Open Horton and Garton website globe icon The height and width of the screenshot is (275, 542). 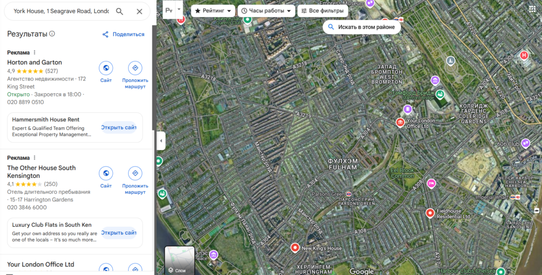tap(106, 68)
